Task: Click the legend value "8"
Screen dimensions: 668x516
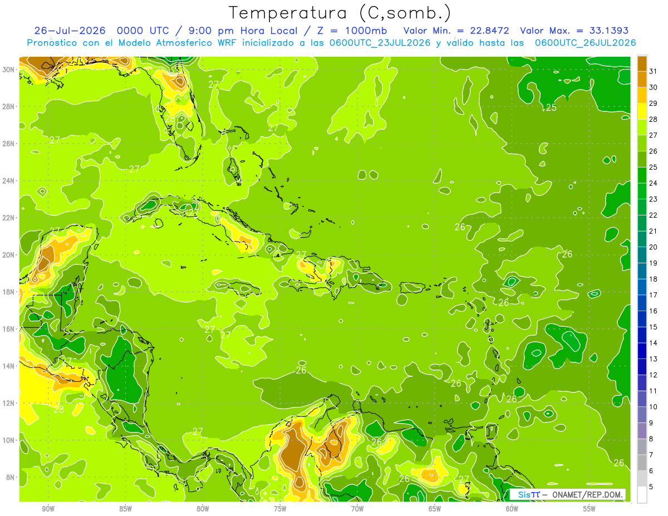Action: (x=651, y=439)
